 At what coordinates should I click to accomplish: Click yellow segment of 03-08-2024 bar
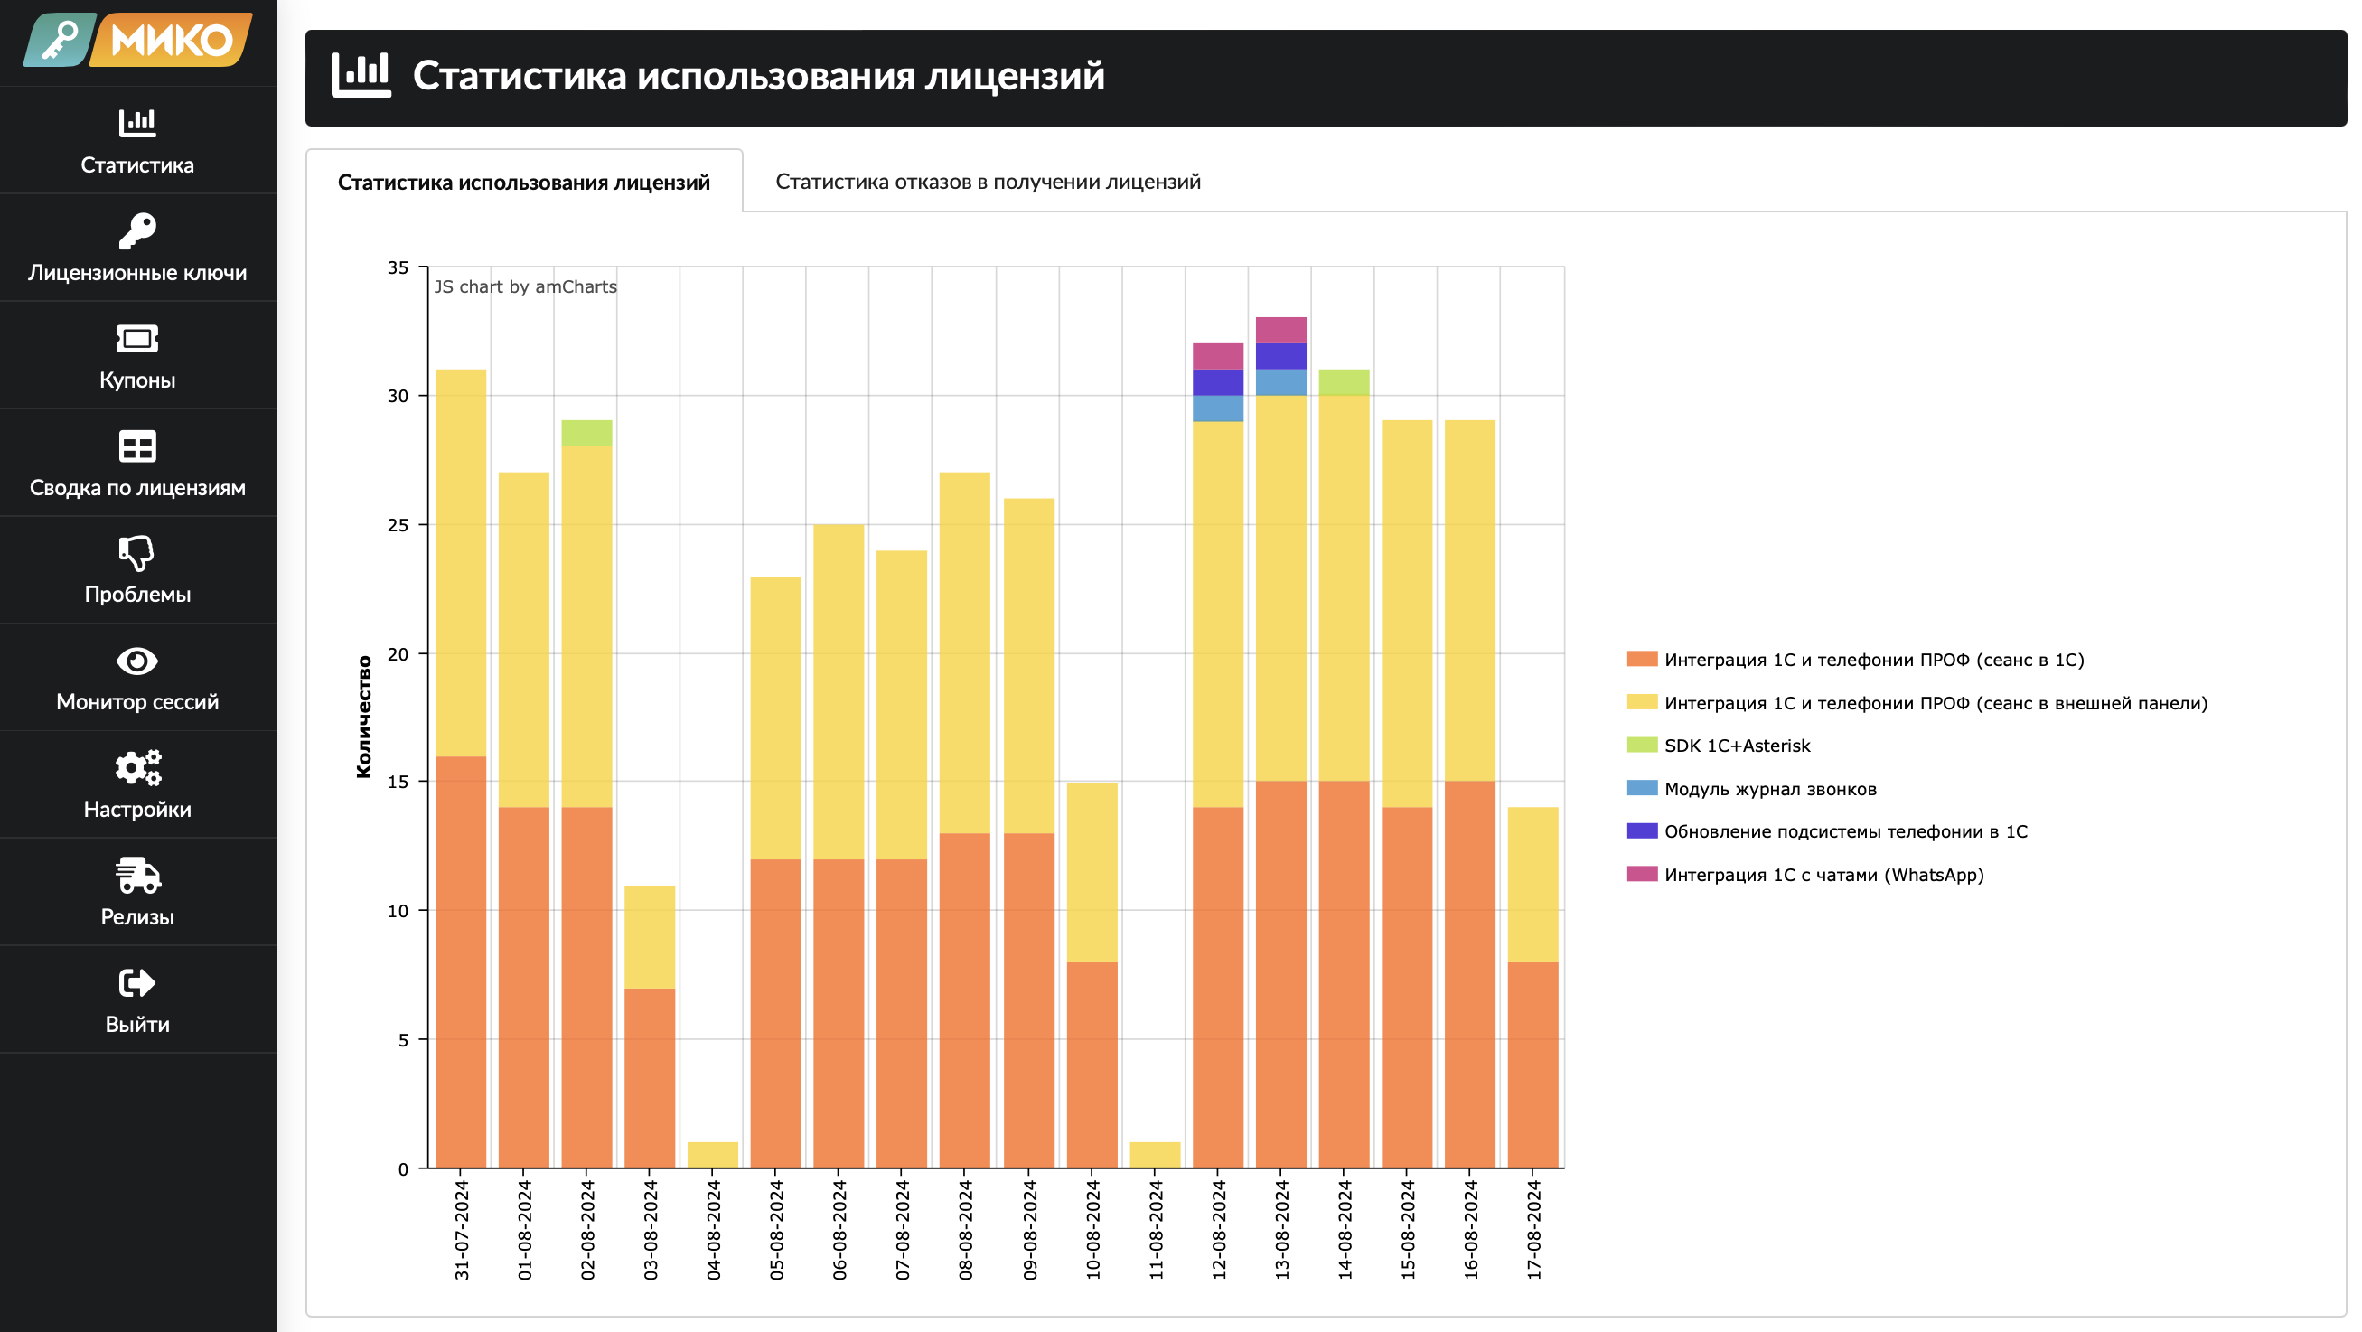650,937
